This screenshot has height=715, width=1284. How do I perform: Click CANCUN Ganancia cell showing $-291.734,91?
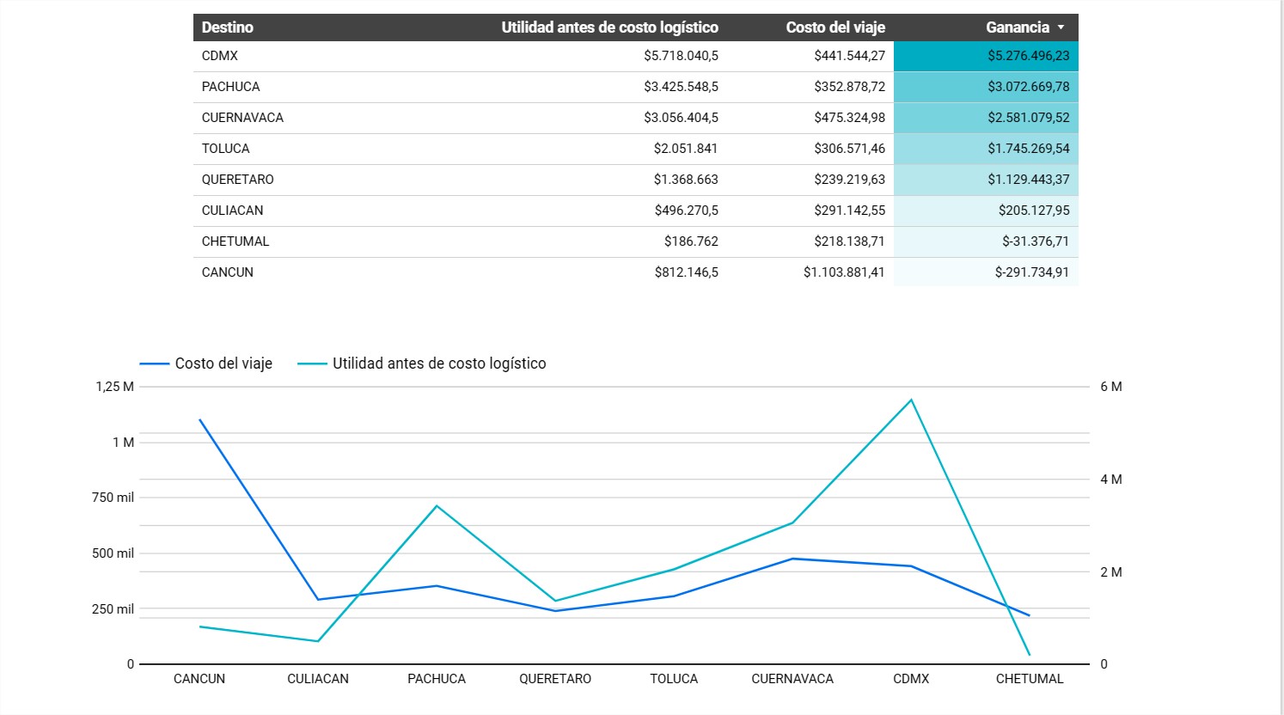1031,272
